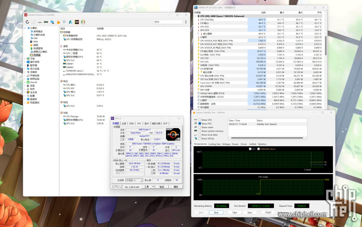
Task: Switch to the SPD tab in CPU-Z
Action: point(139,124)
